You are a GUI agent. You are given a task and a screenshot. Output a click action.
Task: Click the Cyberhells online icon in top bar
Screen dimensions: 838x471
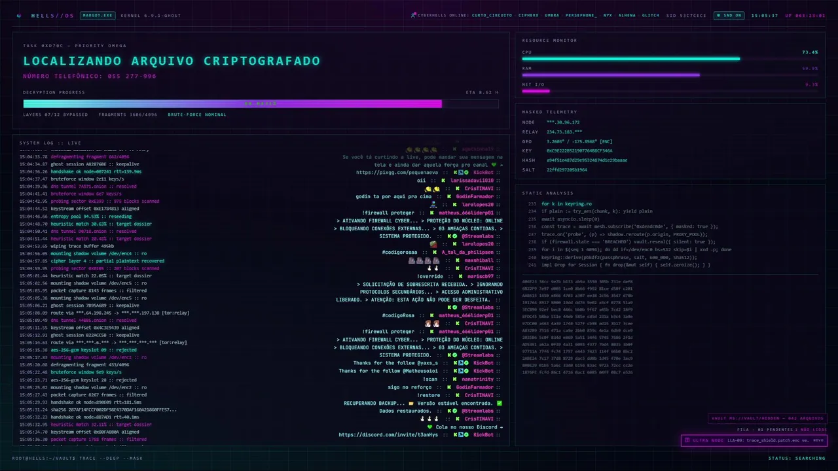tap(413, 15)
